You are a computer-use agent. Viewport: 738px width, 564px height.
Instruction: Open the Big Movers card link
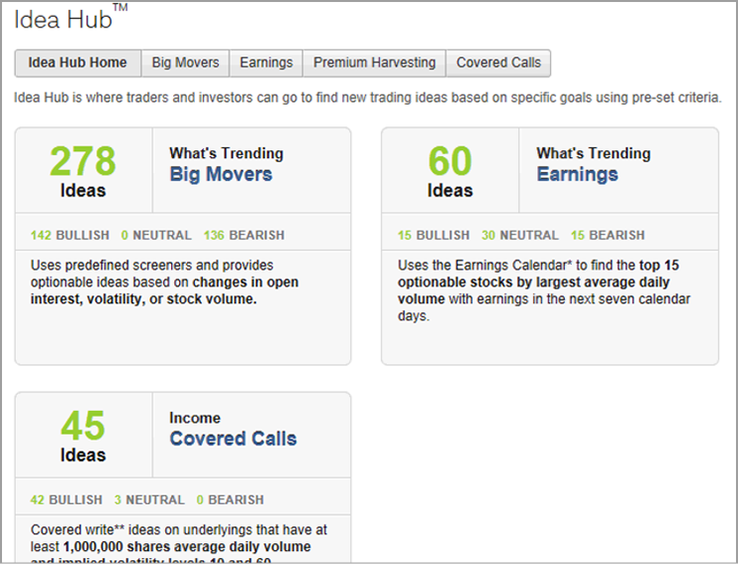pyautogui.click(x=221, y=175)
